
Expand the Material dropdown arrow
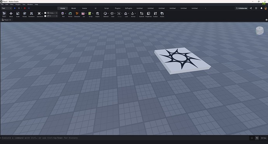[x=108, y=14]
